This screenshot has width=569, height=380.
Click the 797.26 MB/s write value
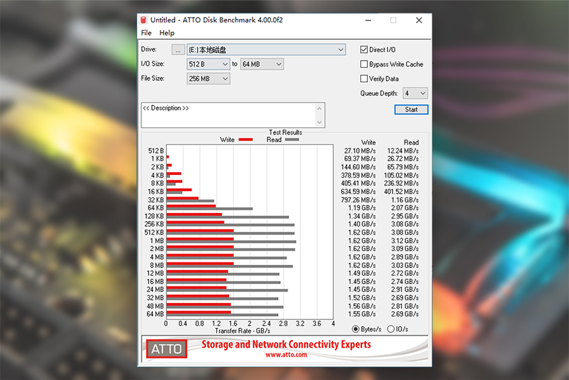[358, 200]
